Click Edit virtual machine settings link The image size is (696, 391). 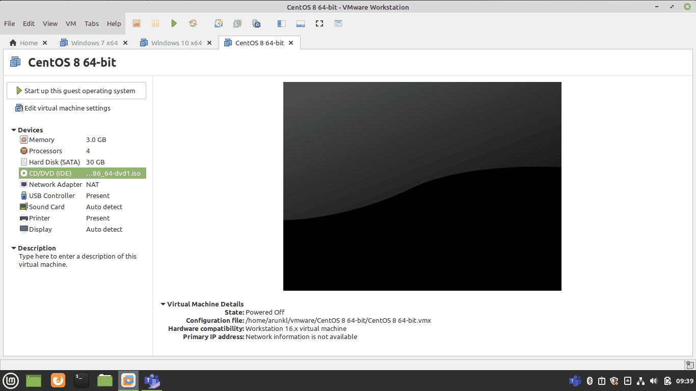63,108
